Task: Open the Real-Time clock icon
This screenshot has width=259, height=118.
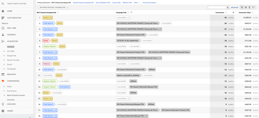Action: pos(3,28)
